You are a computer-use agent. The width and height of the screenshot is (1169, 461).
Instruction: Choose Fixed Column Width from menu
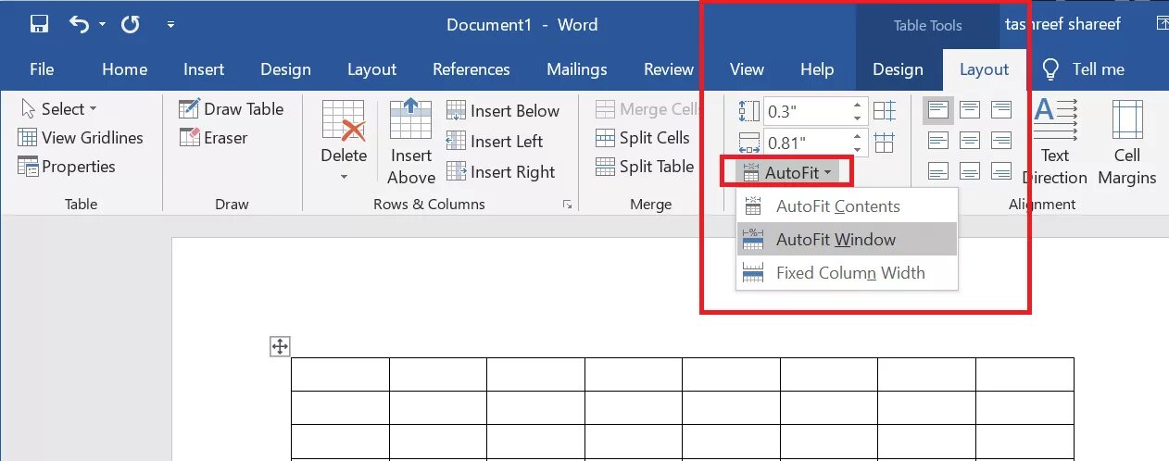[x=847, y=273]
